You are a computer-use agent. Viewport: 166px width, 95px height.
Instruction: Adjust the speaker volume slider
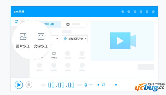(x=112, y=85)
